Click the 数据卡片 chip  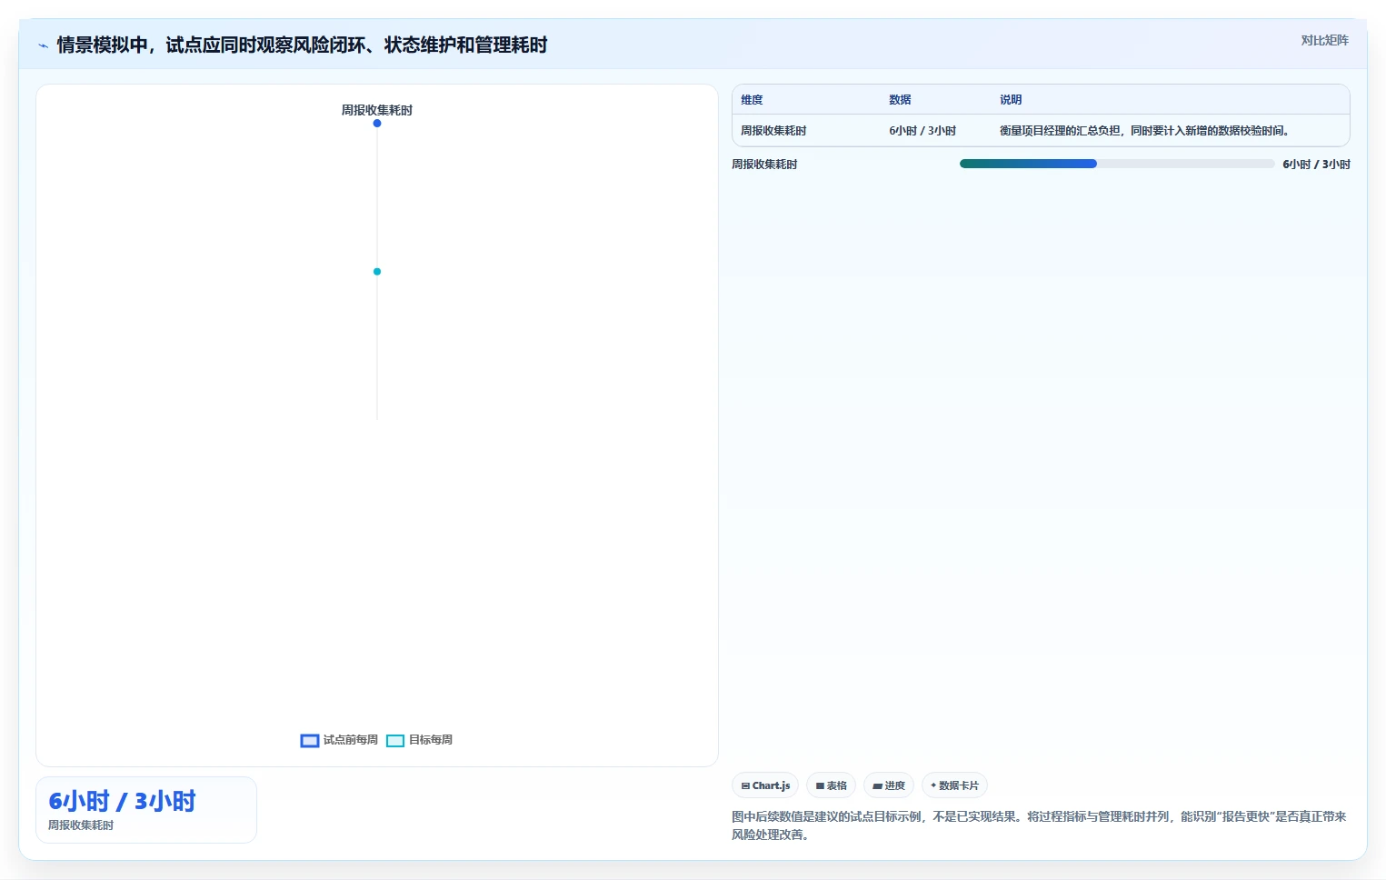pos(954,785)
